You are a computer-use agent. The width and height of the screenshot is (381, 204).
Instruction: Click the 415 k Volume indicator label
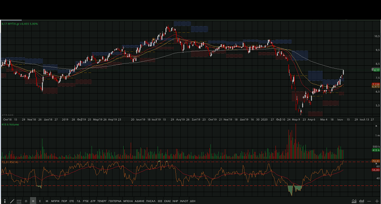coord(10,124)
